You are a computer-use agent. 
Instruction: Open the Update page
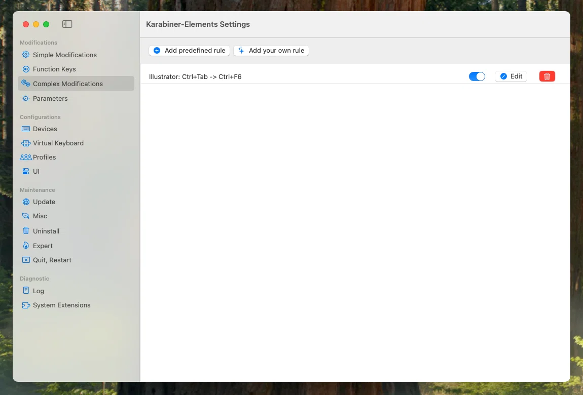[x=76, y=202]
